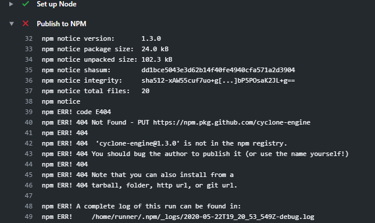Open the Set up Node step title
This screenshot has width=375, height=223.
pyautogui.click(x=56, y=4)
